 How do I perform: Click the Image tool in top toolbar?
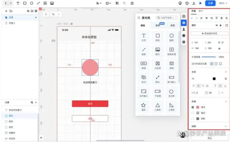52,3
